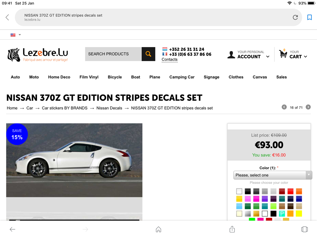This screenshot has height=238, width=317.
Task: Tap the browser back chevron beside the address bar
Action: click(7, 17)
